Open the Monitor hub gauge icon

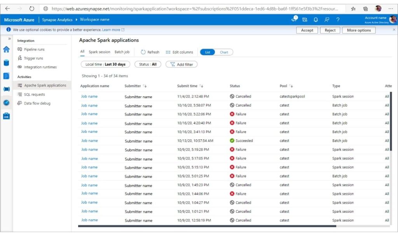click(6, 102)
